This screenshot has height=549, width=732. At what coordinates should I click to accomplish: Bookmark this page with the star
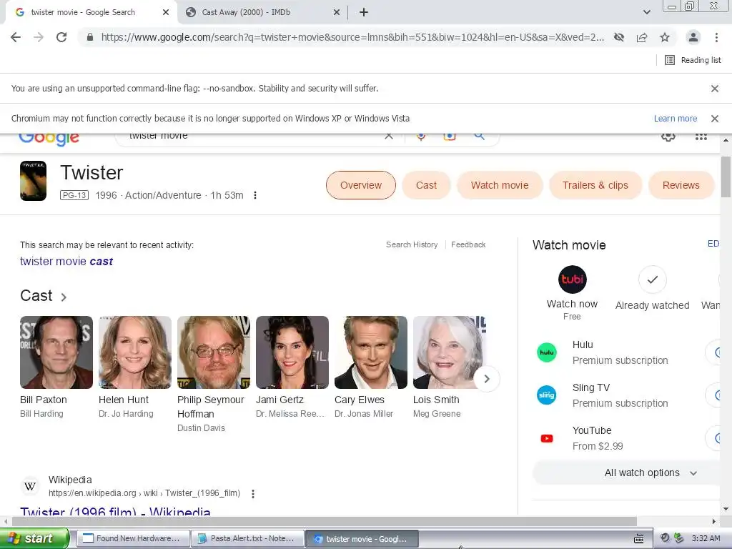665,37
